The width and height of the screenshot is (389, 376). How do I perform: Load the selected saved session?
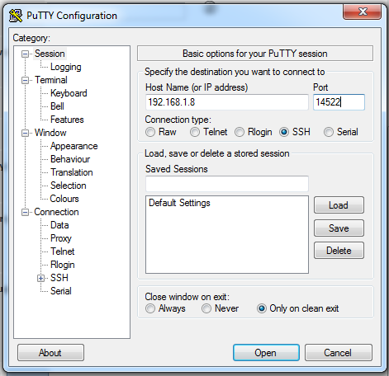pos(339,205)
